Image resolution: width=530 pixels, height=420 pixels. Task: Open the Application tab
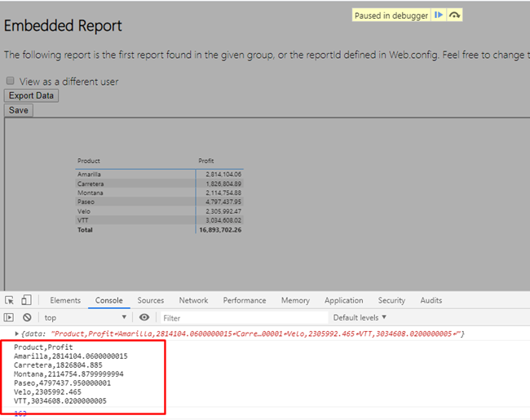344,300
